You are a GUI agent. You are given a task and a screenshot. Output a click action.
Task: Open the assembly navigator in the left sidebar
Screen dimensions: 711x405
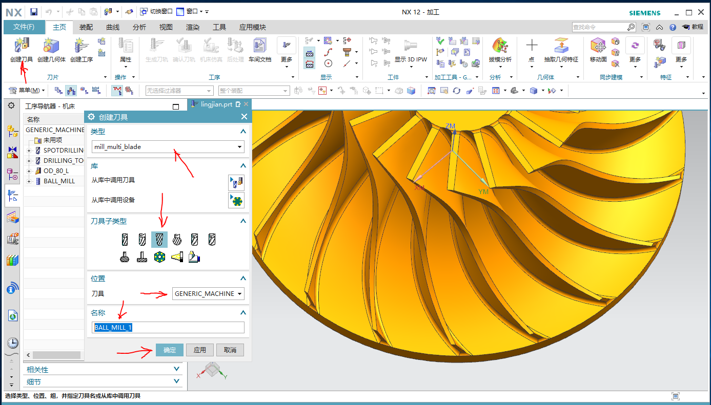[x=12, y=131]
